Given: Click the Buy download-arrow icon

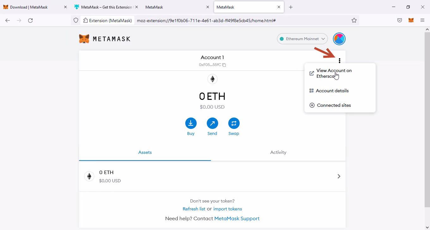Looking at the screenshot, I should point(191,123).
